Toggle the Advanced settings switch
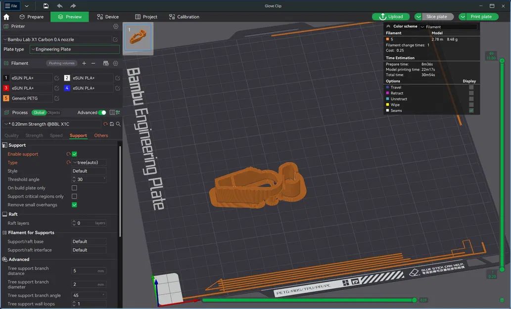 tap(102, 113)
